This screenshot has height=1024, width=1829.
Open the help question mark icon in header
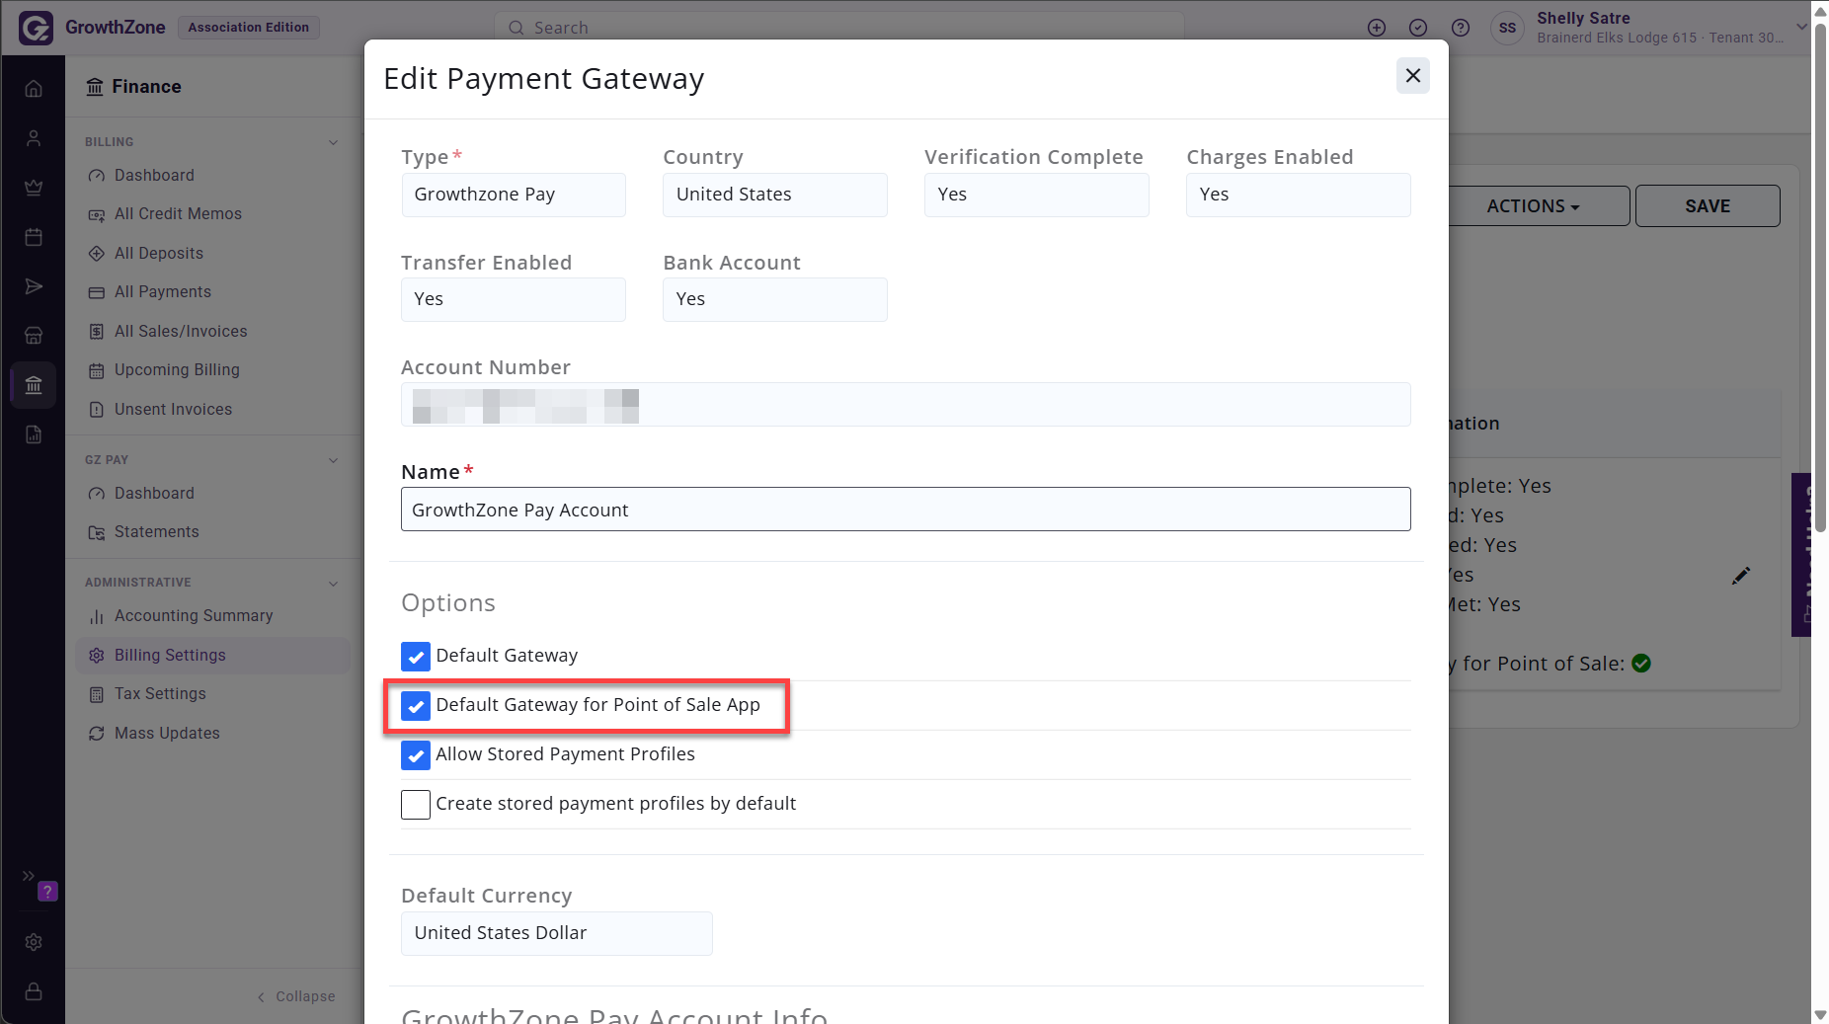click(1461, 28)
